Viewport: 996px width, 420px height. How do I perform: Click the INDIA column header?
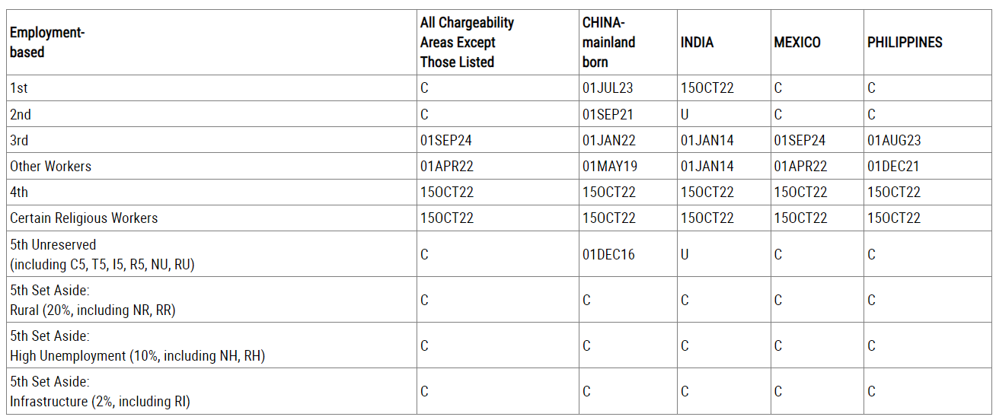[x=697, y=43]
